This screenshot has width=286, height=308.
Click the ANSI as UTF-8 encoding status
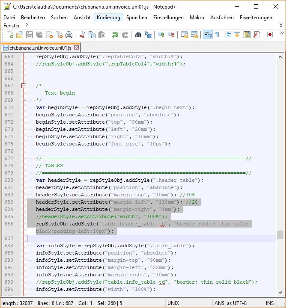click(230, 303)
